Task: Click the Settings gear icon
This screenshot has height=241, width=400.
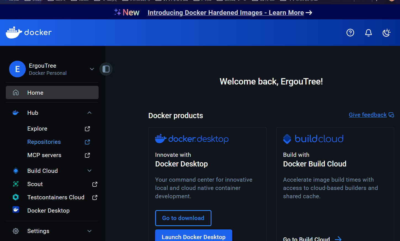Action: 16,231
